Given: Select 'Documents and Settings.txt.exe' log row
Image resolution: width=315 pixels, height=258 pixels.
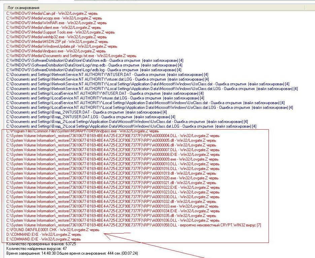Looking at the screenshot, I should click(71, 56).
